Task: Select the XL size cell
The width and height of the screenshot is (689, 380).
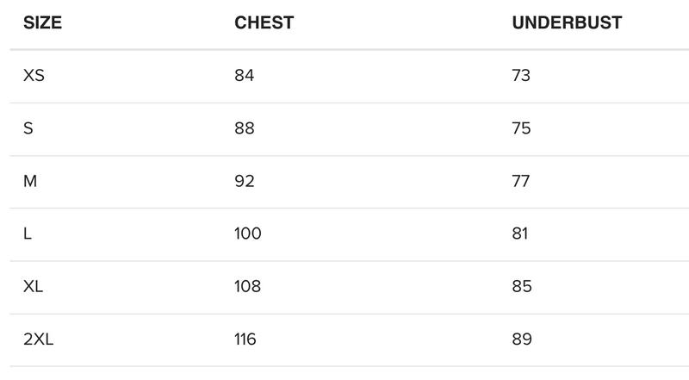Action: [x=34, y=286]
